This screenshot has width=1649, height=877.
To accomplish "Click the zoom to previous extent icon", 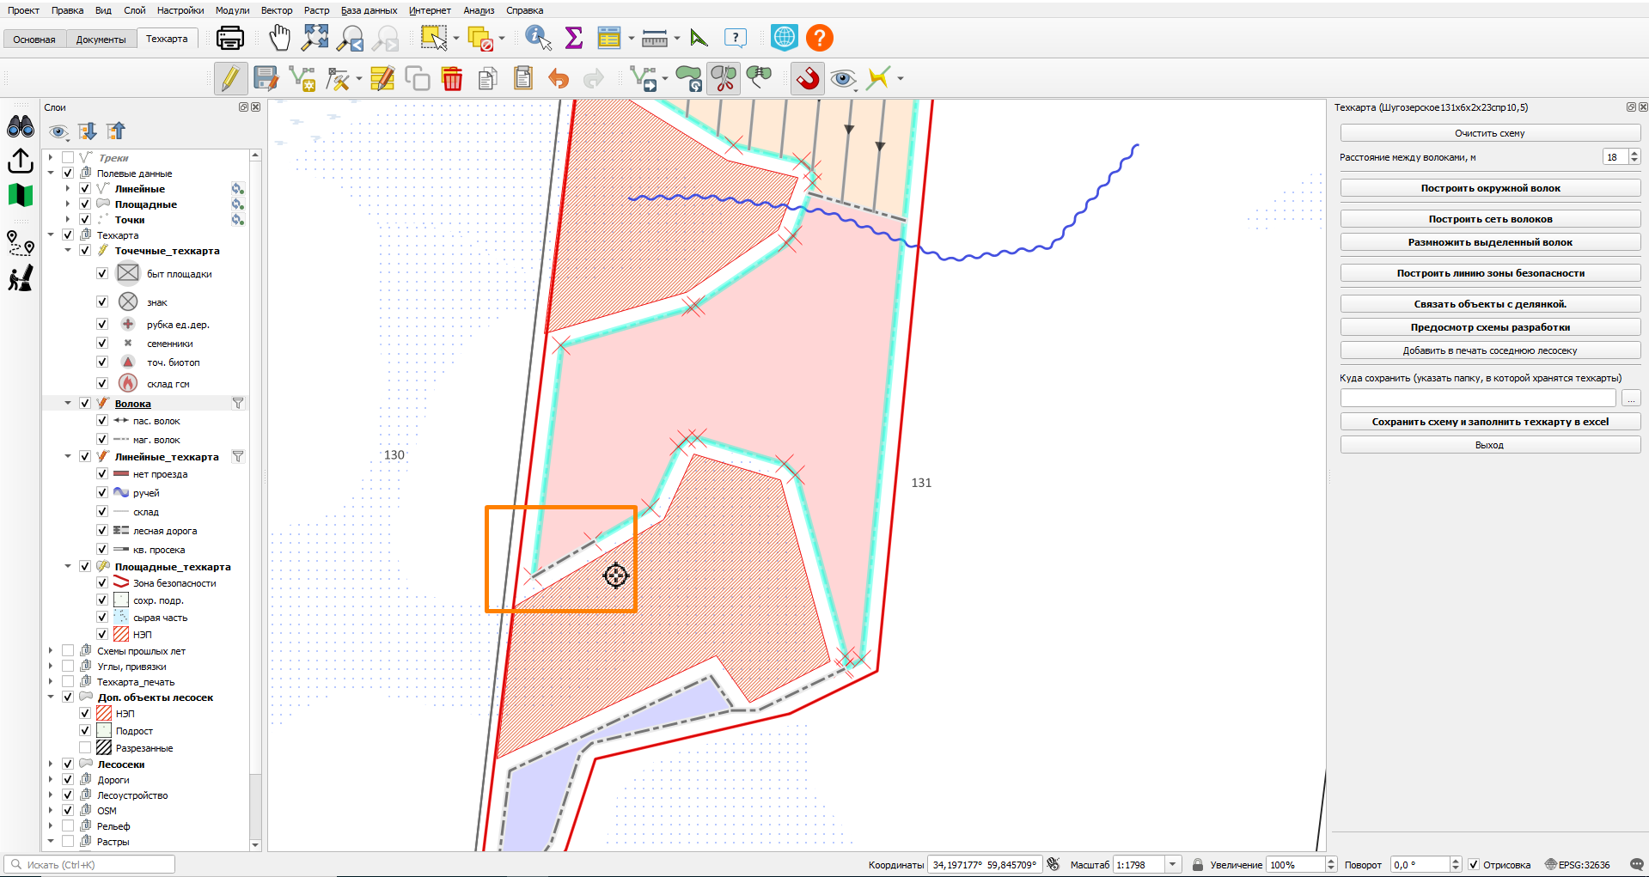I will (351, 38).
